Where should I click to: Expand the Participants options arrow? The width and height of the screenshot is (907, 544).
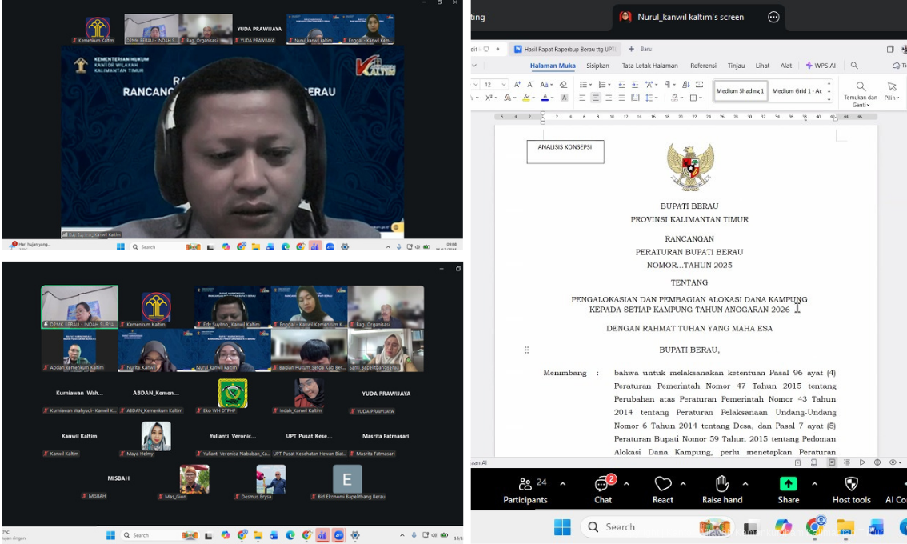(562, 484)
